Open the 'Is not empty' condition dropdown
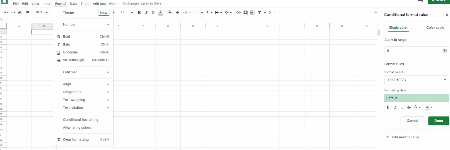Image resolution: width=450 pixels, height=150 pixels. point(416,80)
